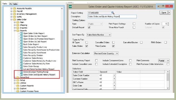Open the Extension Calculation dropdown

click(x=106, y=53)
